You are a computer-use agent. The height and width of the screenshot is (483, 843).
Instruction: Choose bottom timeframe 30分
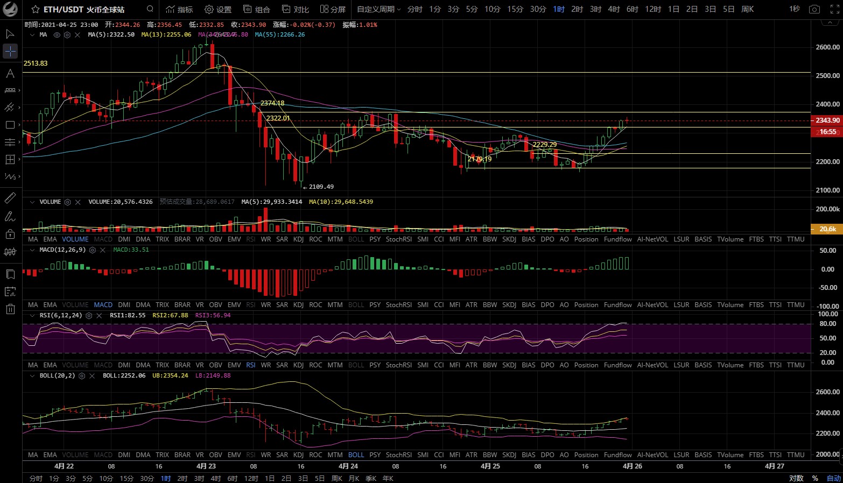click(147, 479)
